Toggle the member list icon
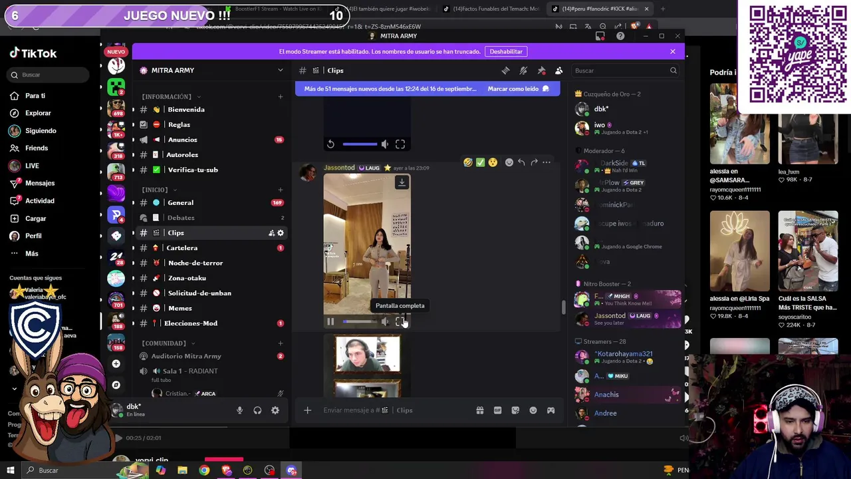 558,71
